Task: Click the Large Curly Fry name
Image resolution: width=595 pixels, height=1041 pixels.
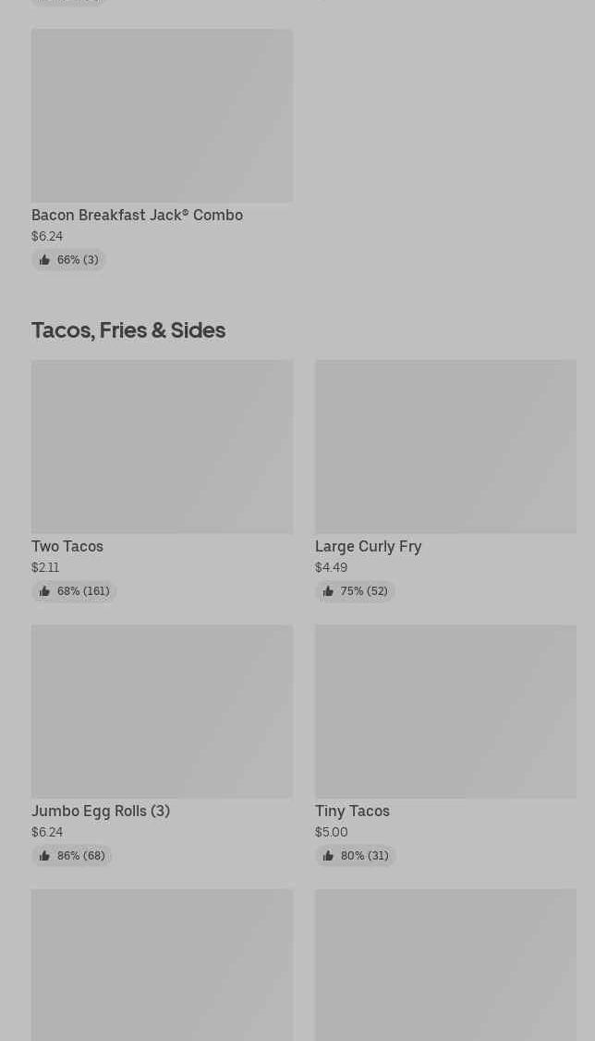Action: click(368, 546)
